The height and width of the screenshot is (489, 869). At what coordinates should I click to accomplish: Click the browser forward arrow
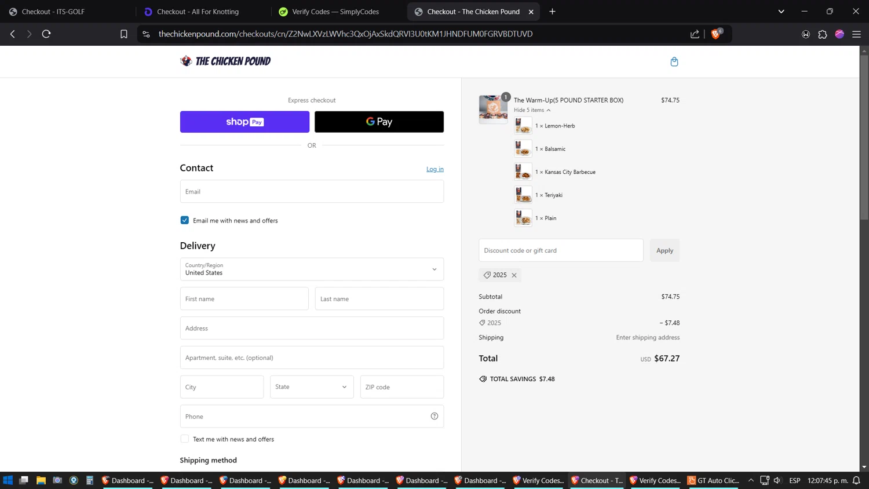click(29, 34)
